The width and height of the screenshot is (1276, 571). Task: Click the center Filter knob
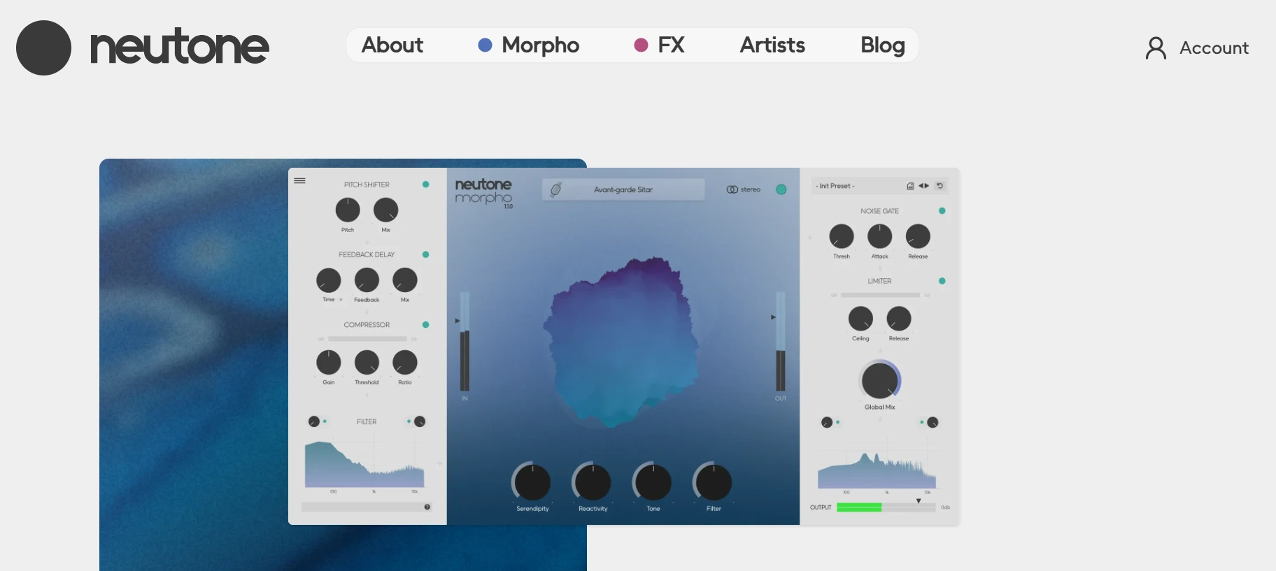714,482
